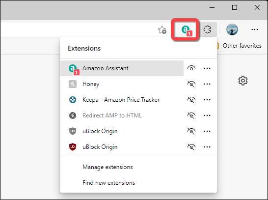Open more actions for Amazon Assistant
The height and width of the screenshot is (200, 268).
click(207, 68)
